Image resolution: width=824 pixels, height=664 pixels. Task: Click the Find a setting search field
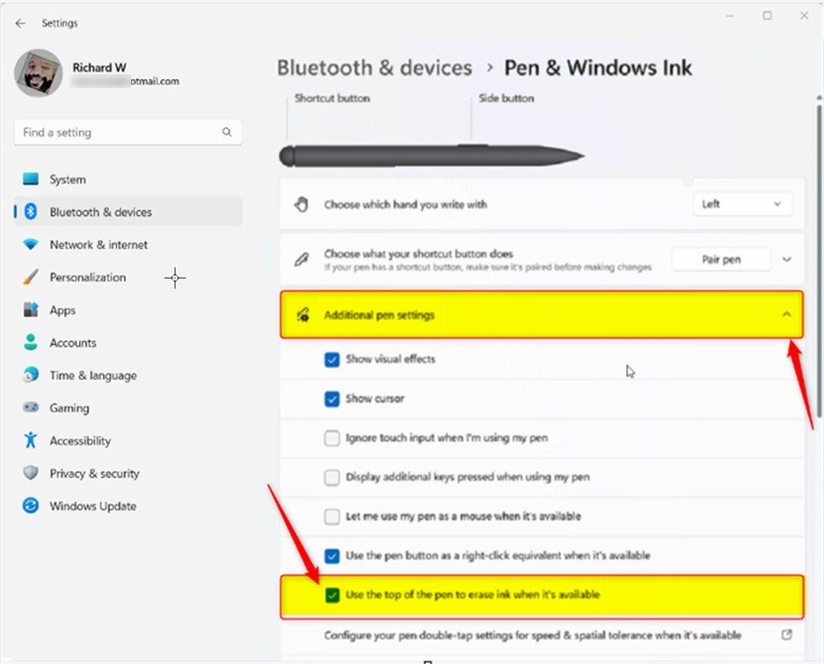coord(128,133)
